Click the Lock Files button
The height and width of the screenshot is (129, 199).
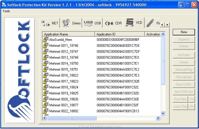point(180,107)
